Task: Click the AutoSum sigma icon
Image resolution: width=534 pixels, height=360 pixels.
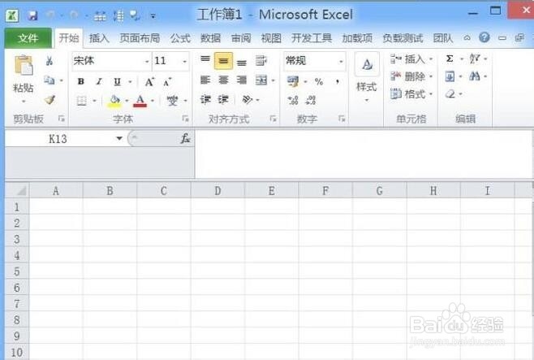Action: point(450,59)
